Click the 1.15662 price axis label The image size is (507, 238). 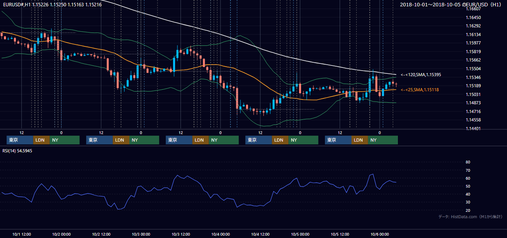pos(474,60)
